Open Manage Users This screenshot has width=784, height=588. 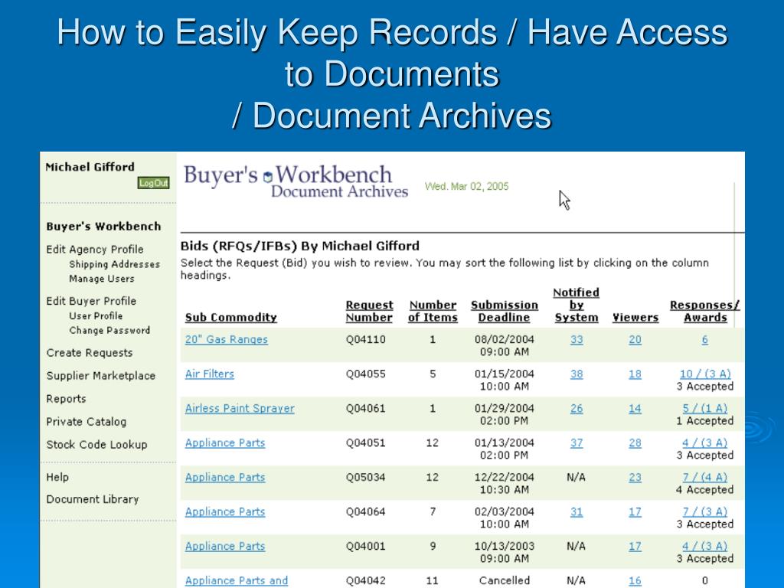(102, 279)
